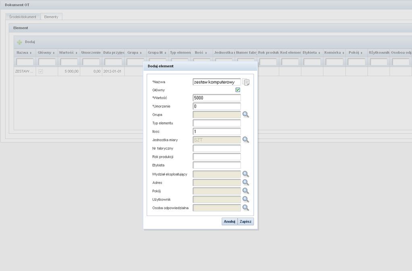The image size is (412, 271).
Task: Click the Użytkownik column header
Action: point(379,53)
